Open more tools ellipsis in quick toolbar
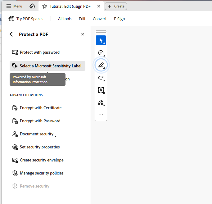This screenshot has height=204, width=212. pos(101,115)
